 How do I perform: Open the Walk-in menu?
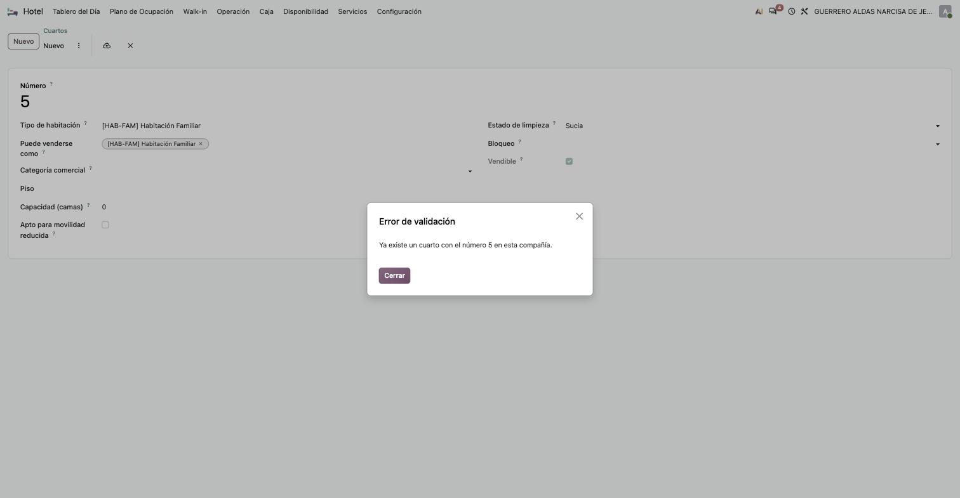pyautogui.click(x=195, y=11)
